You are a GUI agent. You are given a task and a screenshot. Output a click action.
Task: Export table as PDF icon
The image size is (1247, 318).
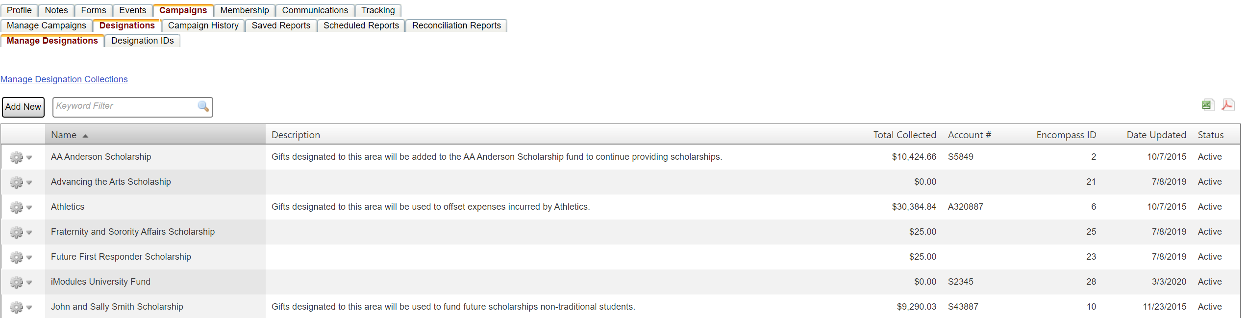pyautogui.click(x=1228, y=105)
